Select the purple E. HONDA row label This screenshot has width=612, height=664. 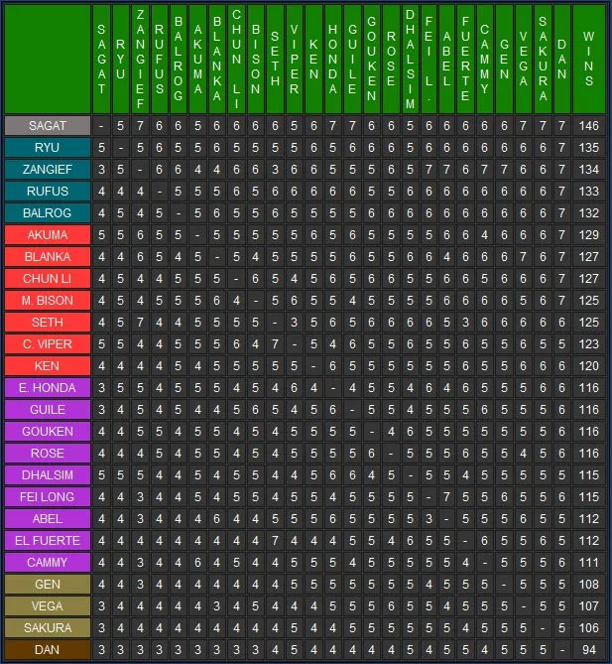coord(48,388)
